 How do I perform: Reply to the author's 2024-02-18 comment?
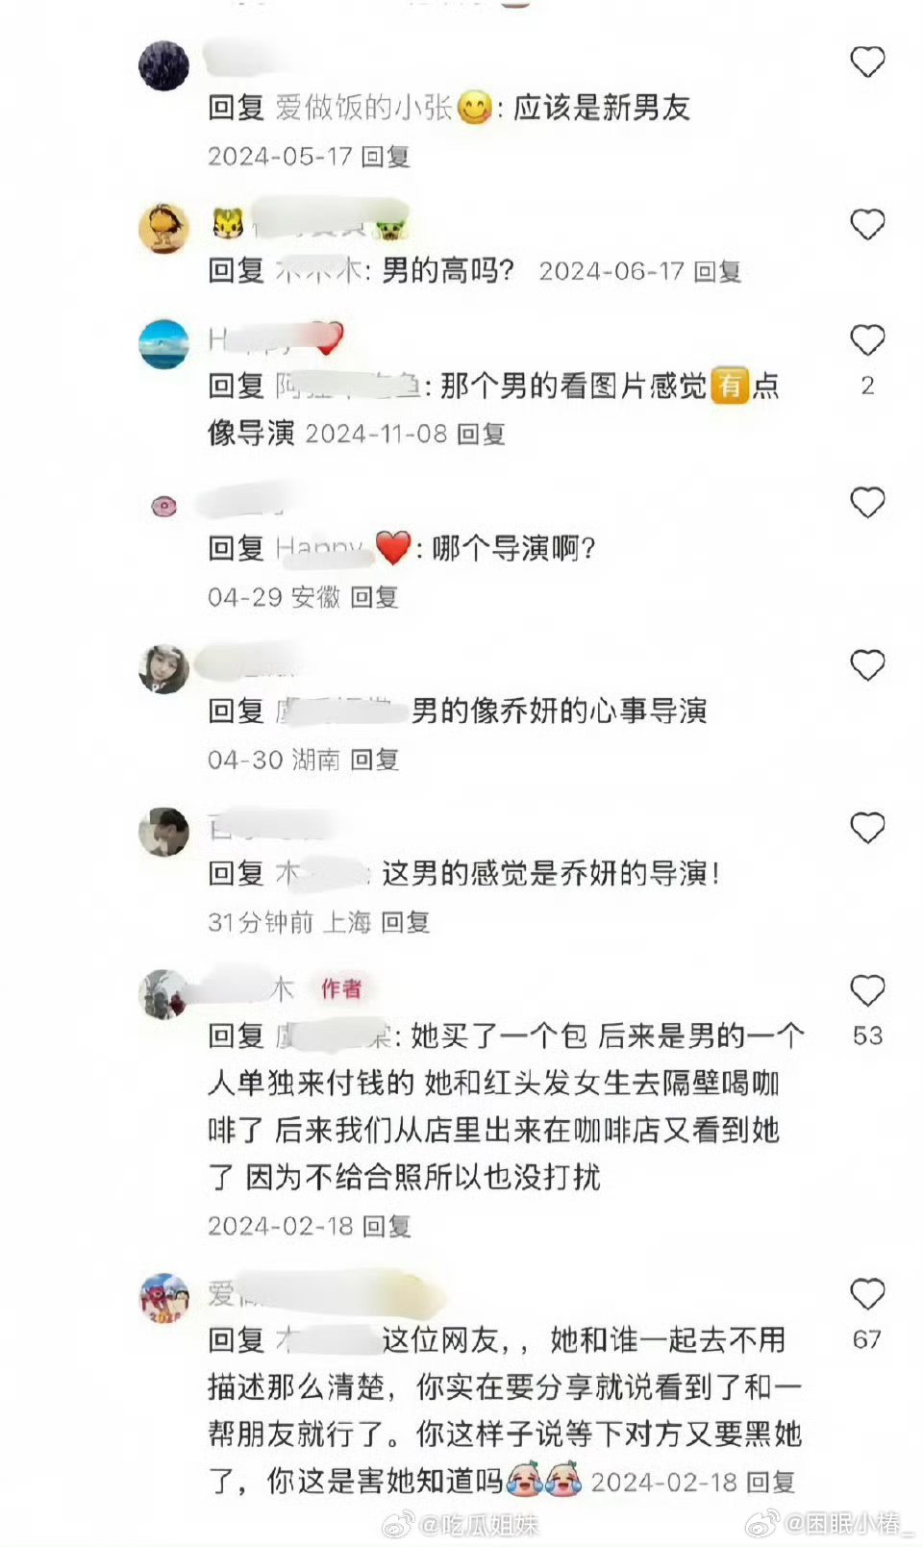tap(387, 1227)
